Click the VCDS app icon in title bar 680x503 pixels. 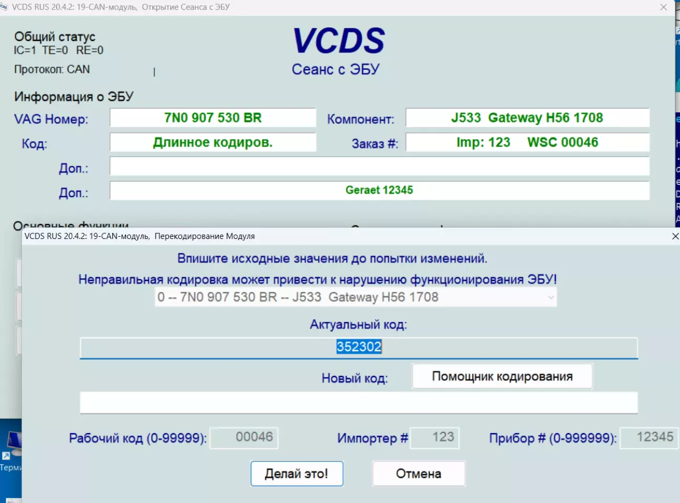[4, 7]
